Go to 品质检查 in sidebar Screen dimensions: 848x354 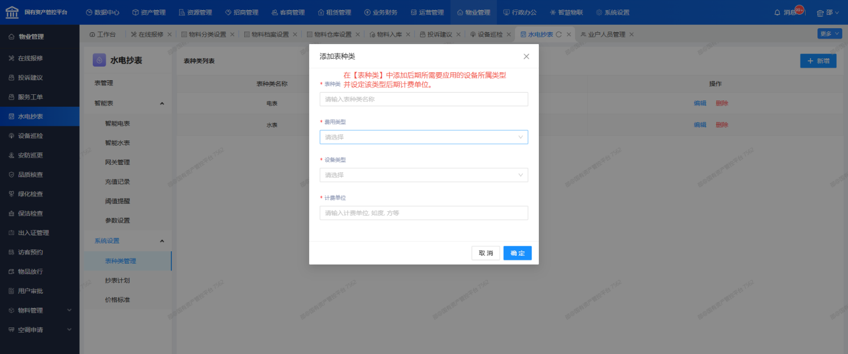pos(40,174)
